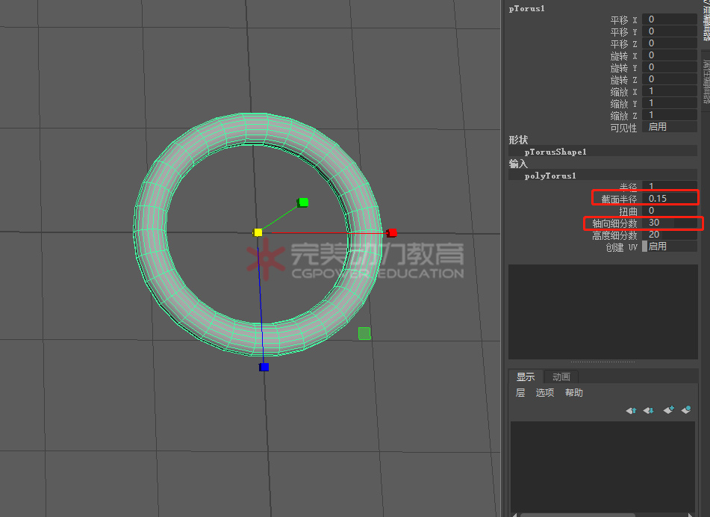The width and height of the screenshot is (710, 517).
Task: Open the 层 menu in layer editor
Action: point(520,393)
